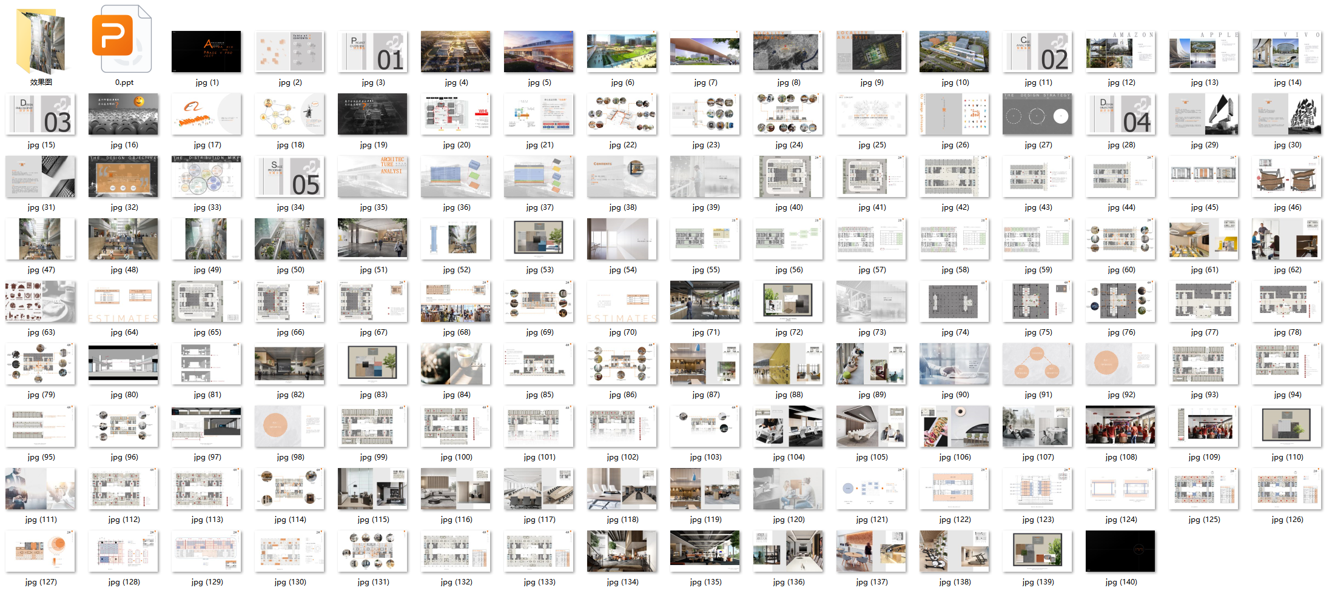Screen dimensions: 1332x599
Task: Click section 02 thumbnail jpg (11)
Action: (x=1037, y=52)
